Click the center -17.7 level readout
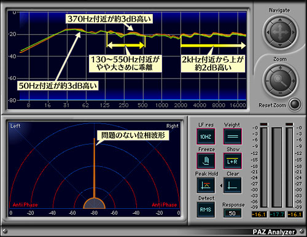Image resolution: width=307 pixels, height=237 pixels. point(277,214)
